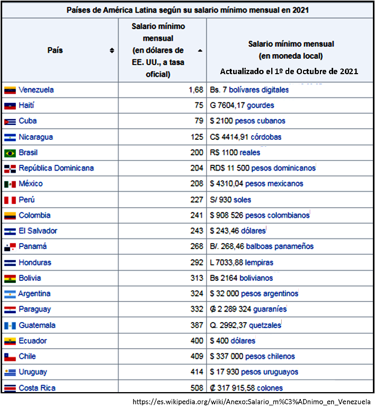This screenshot has height=408, width=375.
Task: Click the Cuba flag icon
Action: (10, 121)
